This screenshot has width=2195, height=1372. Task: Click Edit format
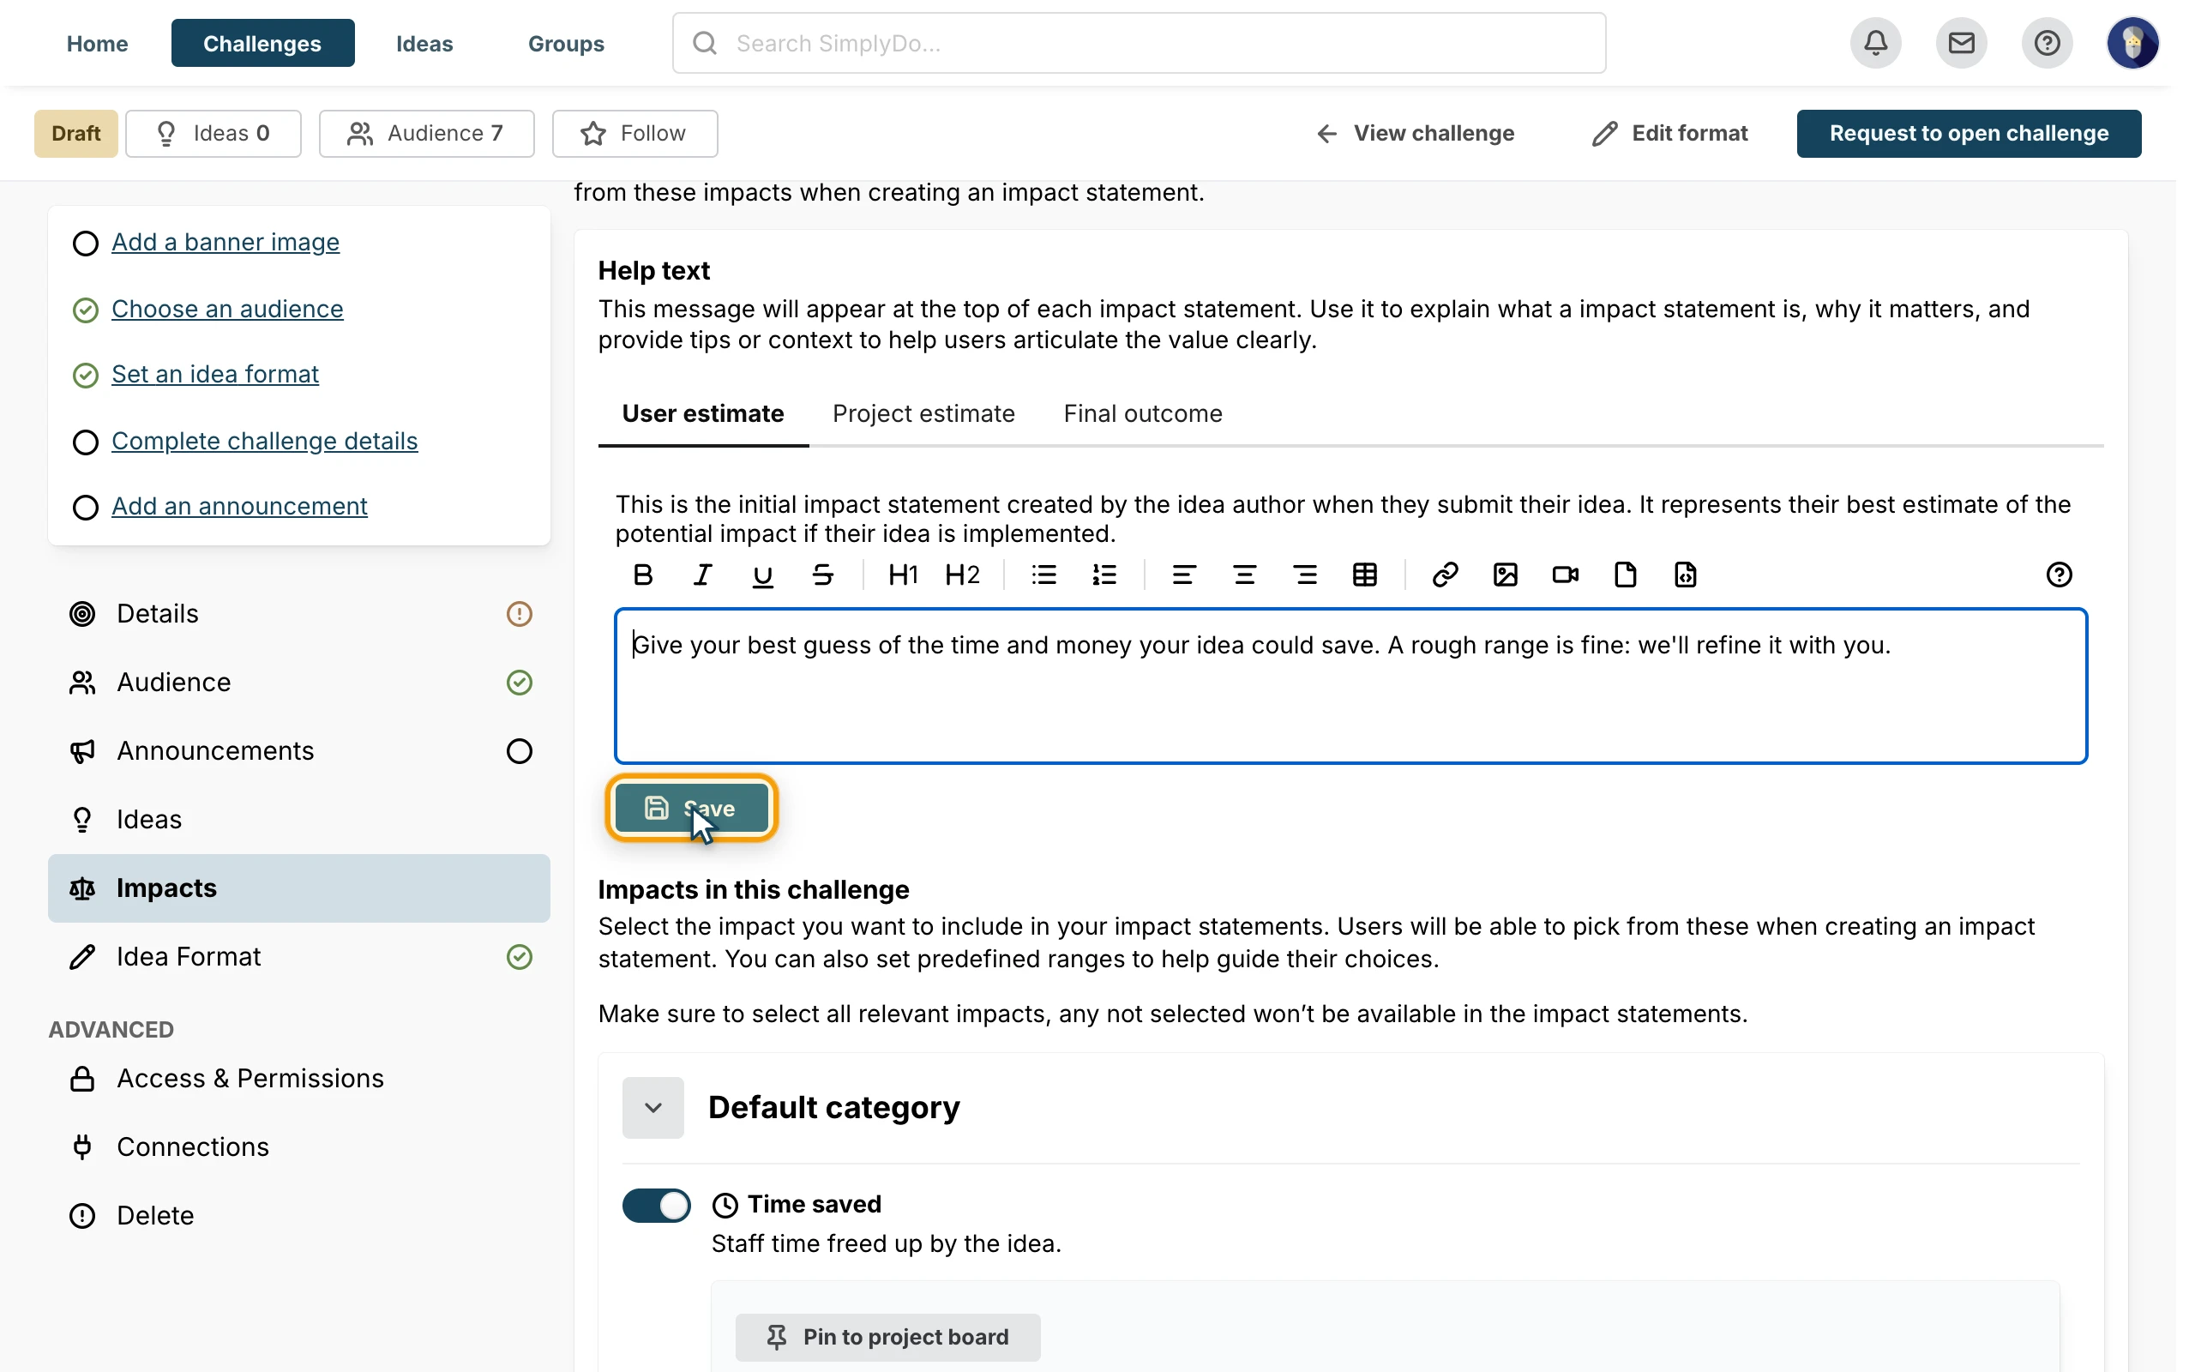click(1670, 134)
